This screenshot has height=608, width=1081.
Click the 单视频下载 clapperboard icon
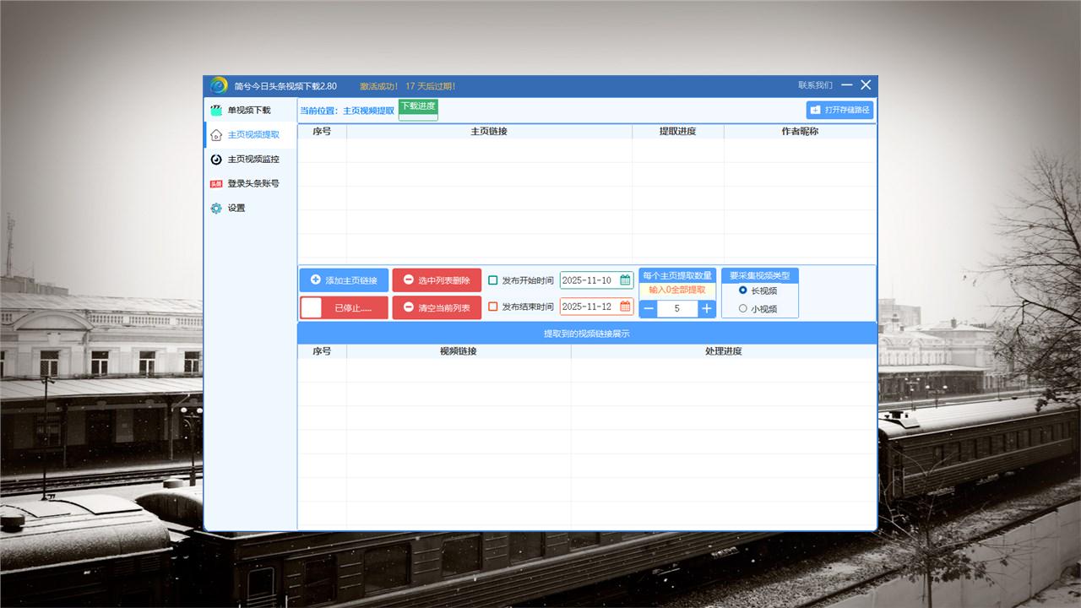point(216,110)
